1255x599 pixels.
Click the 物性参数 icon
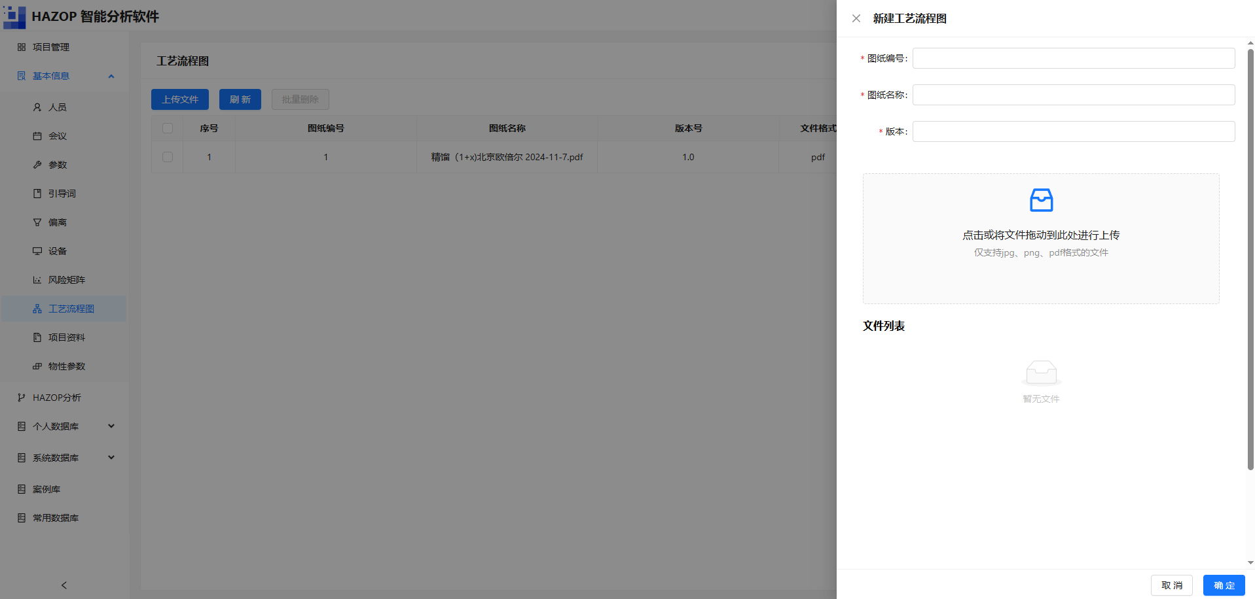37,366
